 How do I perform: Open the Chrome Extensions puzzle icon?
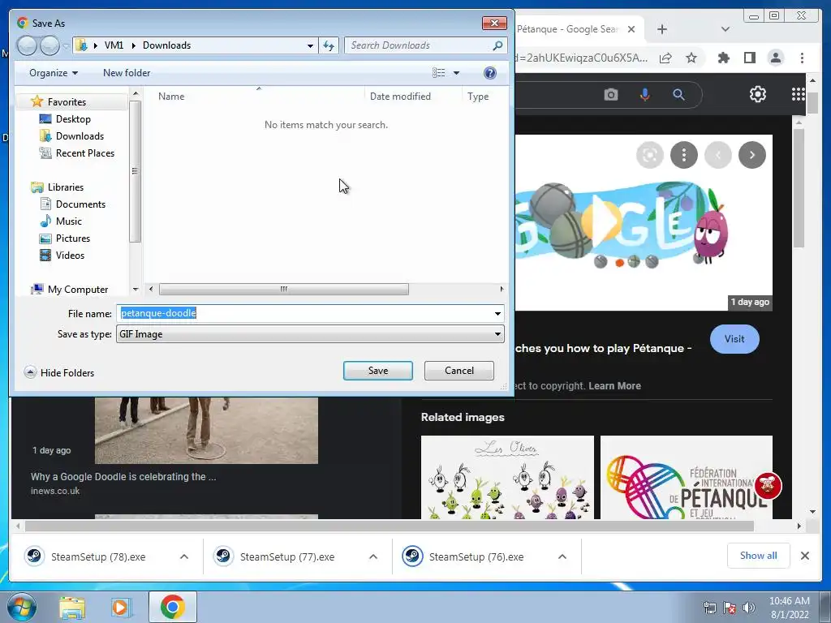[723, 58]
